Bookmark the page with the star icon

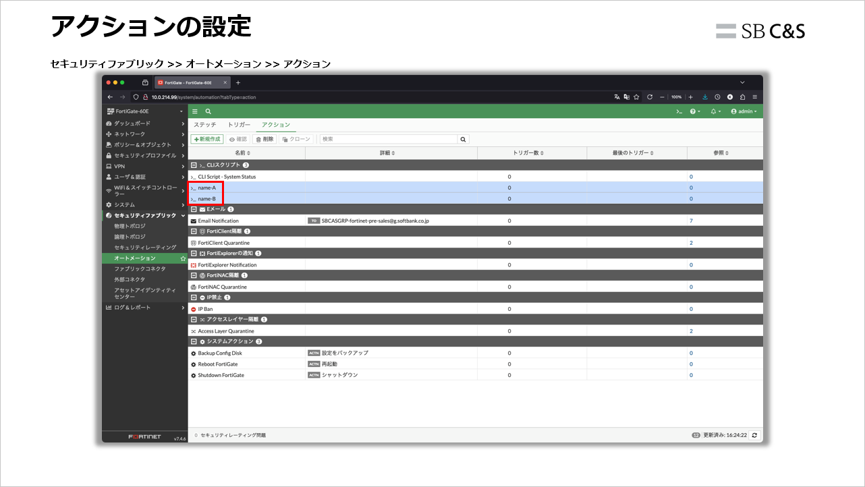[x=636, y=97]
